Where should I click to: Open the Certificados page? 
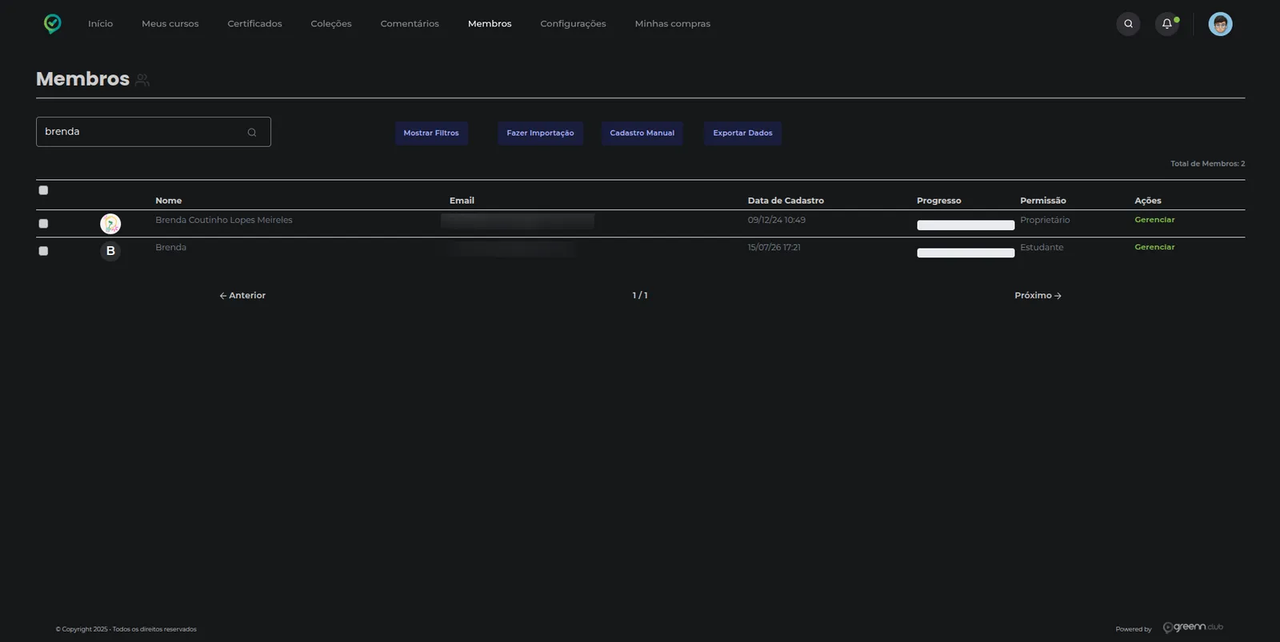pyautogui.click(x=254, y=24)
